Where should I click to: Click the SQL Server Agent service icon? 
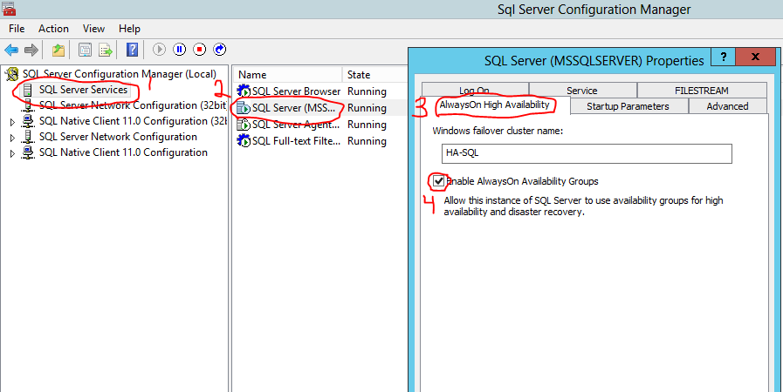coord(244,124)
